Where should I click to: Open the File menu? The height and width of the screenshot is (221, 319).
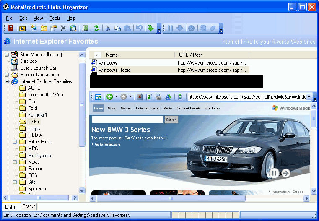coord(9,18)
